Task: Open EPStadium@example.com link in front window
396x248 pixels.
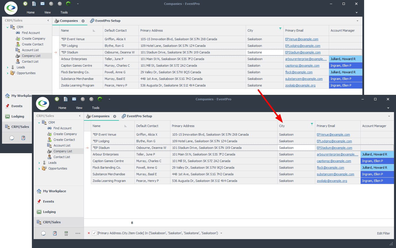Action: [335, 148]
